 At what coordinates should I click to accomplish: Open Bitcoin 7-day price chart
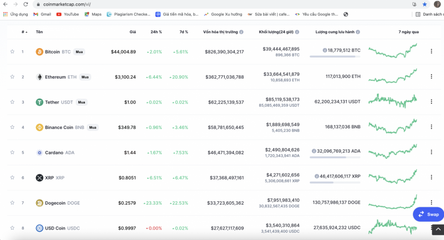click(x=393, y=51)
